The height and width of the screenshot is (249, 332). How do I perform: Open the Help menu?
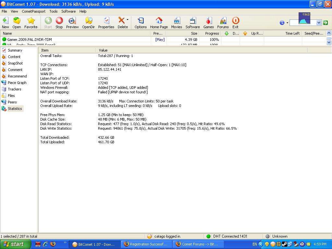[83, 11]
